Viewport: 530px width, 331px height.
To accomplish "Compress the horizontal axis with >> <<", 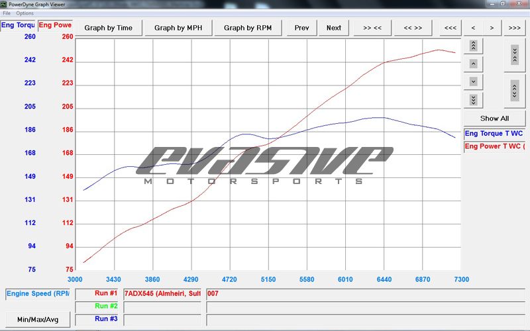I will pyautogui.click(x=372, y=28).
